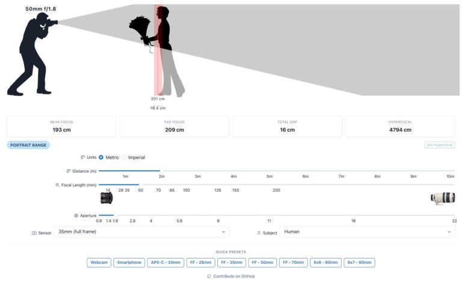
Task: Open the Subject dropdown showing Human
Action: [x=367, y=231]
